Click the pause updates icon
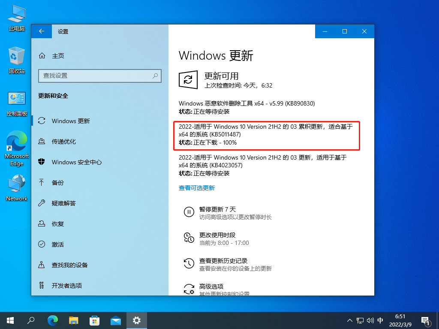This screenshot has width=439, height=329. (x=189, y=212)
